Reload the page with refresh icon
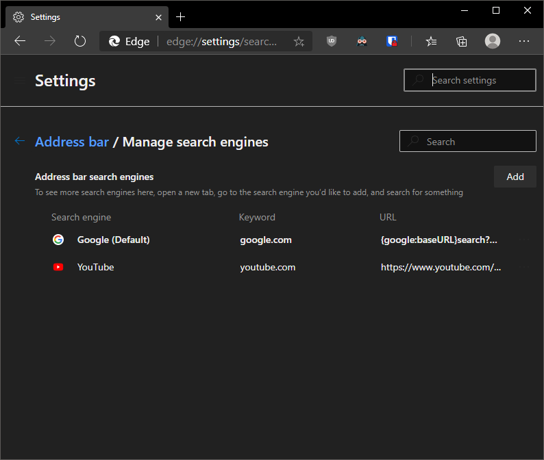Viewport: 544px width, 460px height. [80, 41]
